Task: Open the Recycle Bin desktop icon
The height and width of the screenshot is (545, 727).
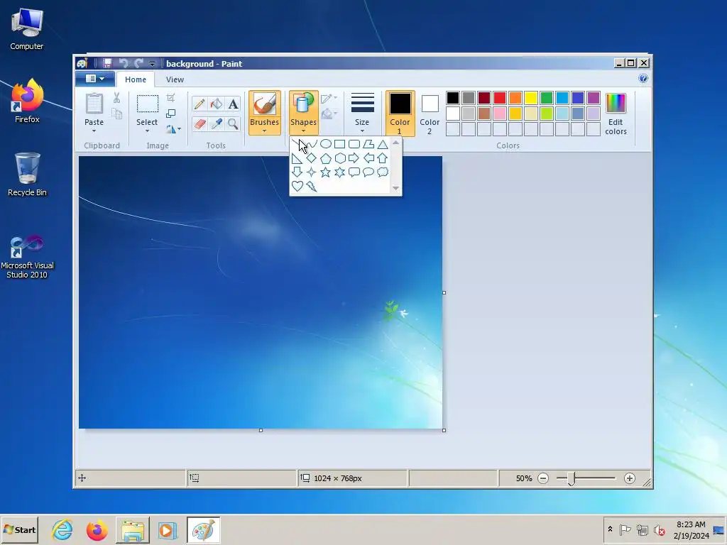Action: point(27,175)
